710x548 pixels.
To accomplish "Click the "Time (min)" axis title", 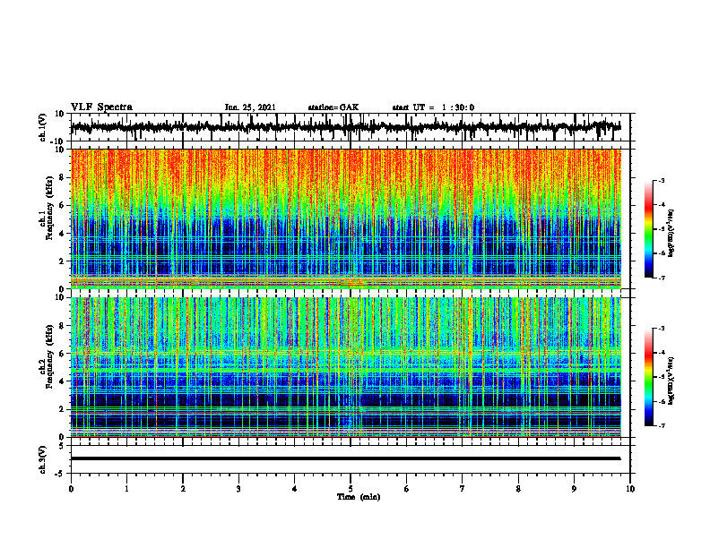I will click(359, 497).
